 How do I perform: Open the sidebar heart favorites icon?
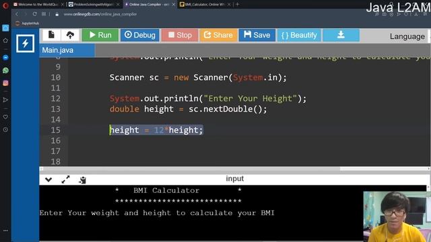click(5, 117)
